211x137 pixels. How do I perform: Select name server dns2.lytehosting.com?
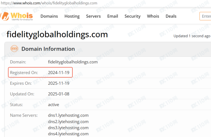click(68, 121)
